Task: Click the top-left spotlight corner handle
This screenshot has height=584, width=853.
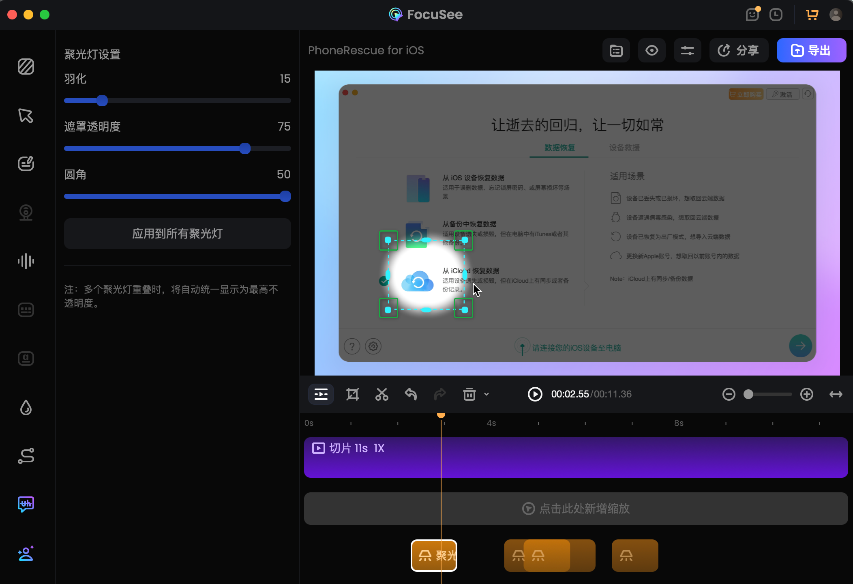Action: point(388,240)
